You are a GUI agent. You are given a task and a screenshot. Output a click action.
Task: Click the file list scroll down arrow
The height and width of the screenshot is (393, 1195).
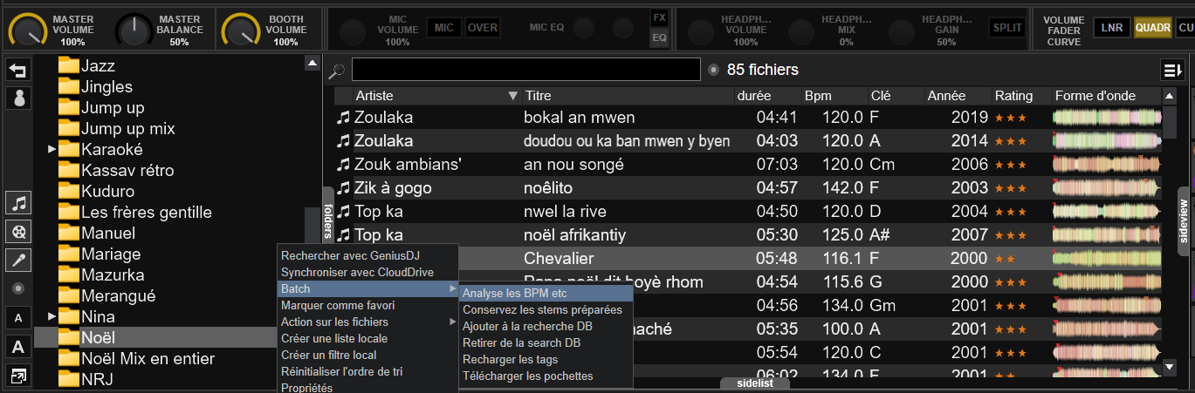coord(1171,367)
